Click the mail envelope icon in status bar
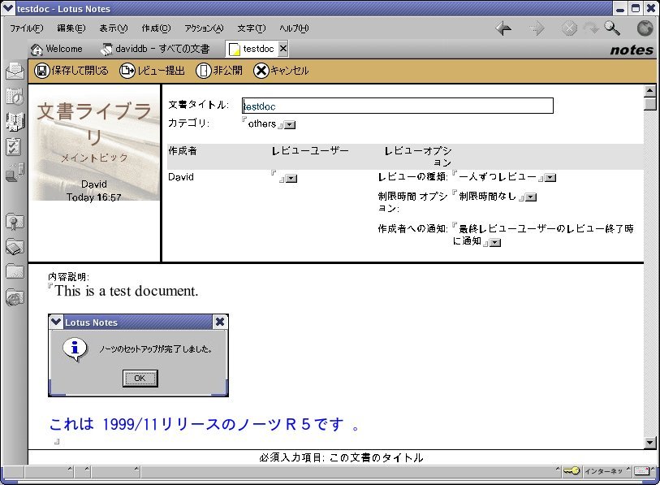This screenshot has width=660, height=485. click(x=642, y=471)
